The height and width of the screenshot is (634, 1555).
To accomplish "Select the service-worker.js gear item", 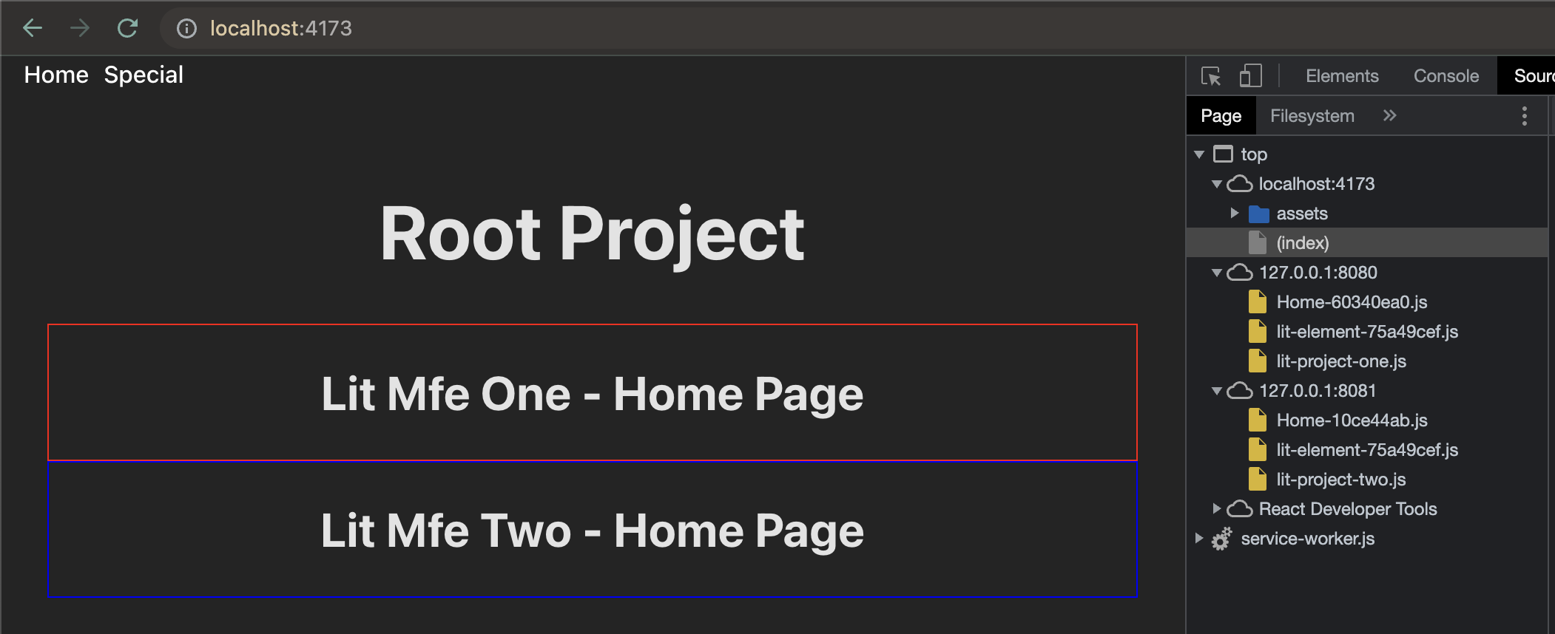I will (x=1307, y=539).
